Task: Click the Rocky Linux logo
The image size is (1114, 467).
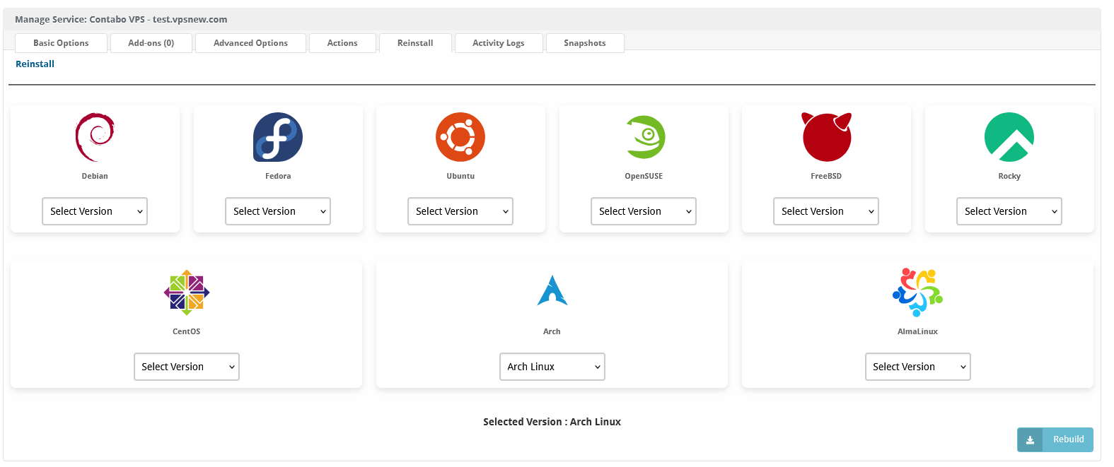Action: coord(1009,137)
